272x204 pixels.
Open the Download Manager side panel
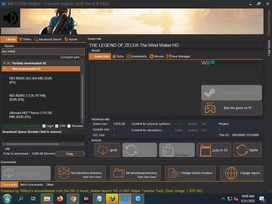click(269, 23)
